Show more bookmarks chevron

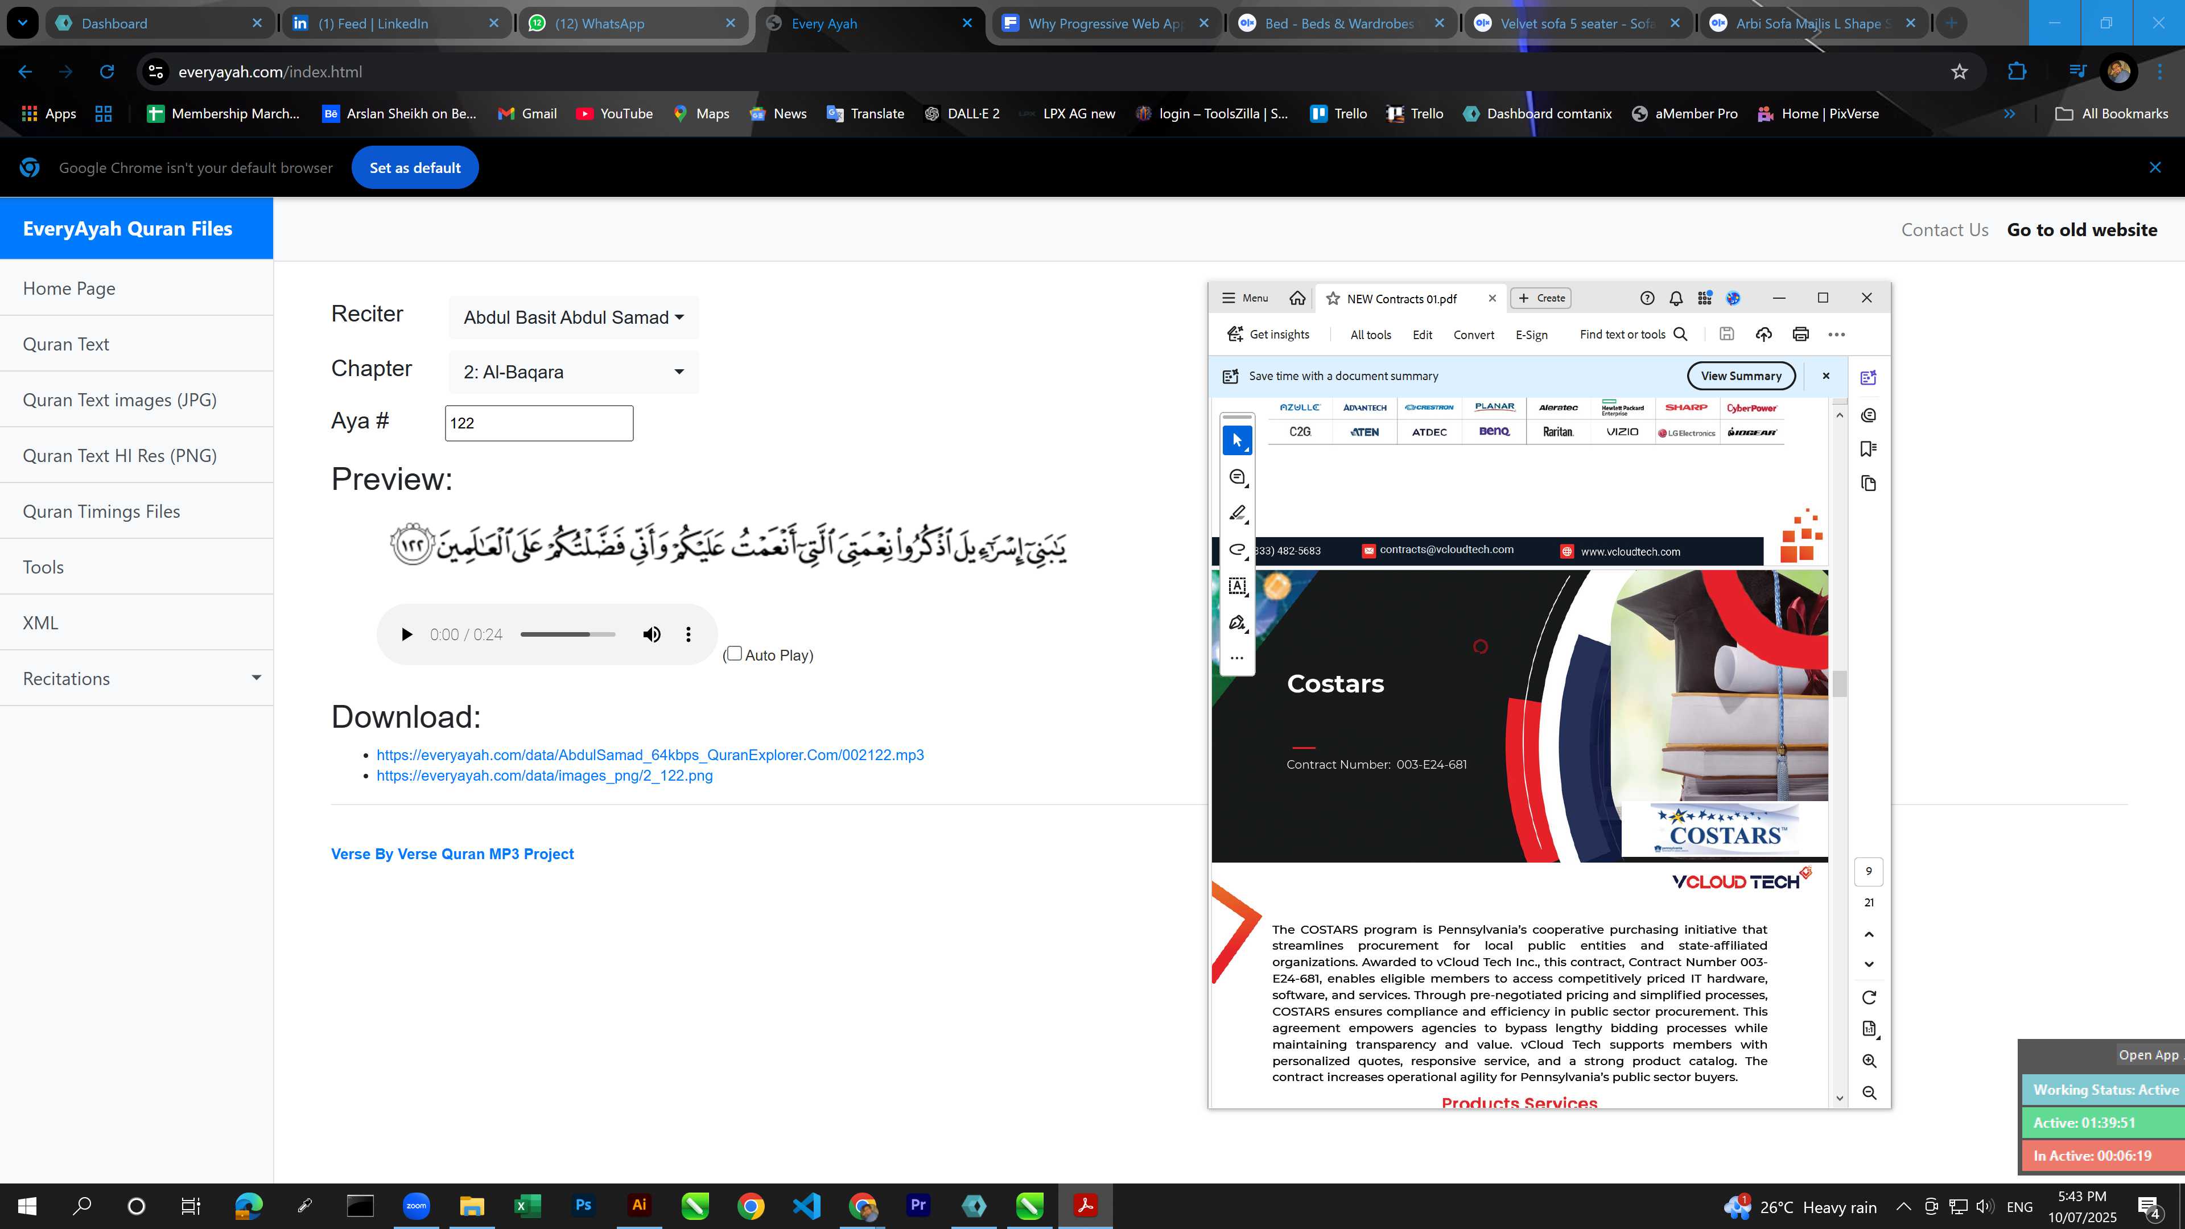coord(2009,114)
